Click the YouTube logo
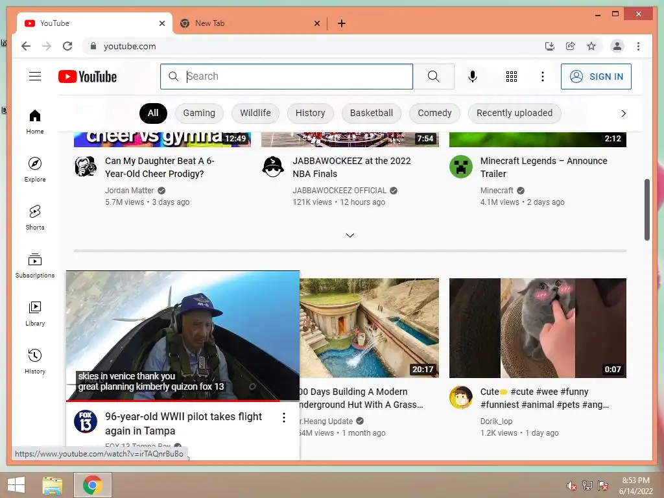Screen dimensions: 664x498 coord(88,77)
